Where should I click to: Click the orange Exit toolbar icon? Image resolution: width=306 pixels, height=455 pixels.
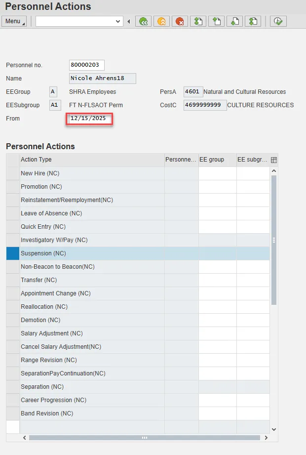click(x=161, y=21)
